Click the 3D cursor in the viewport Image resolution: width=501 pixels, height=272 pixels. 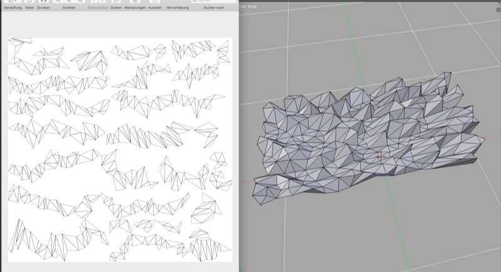pyautogui.click(x=381, y=156)
